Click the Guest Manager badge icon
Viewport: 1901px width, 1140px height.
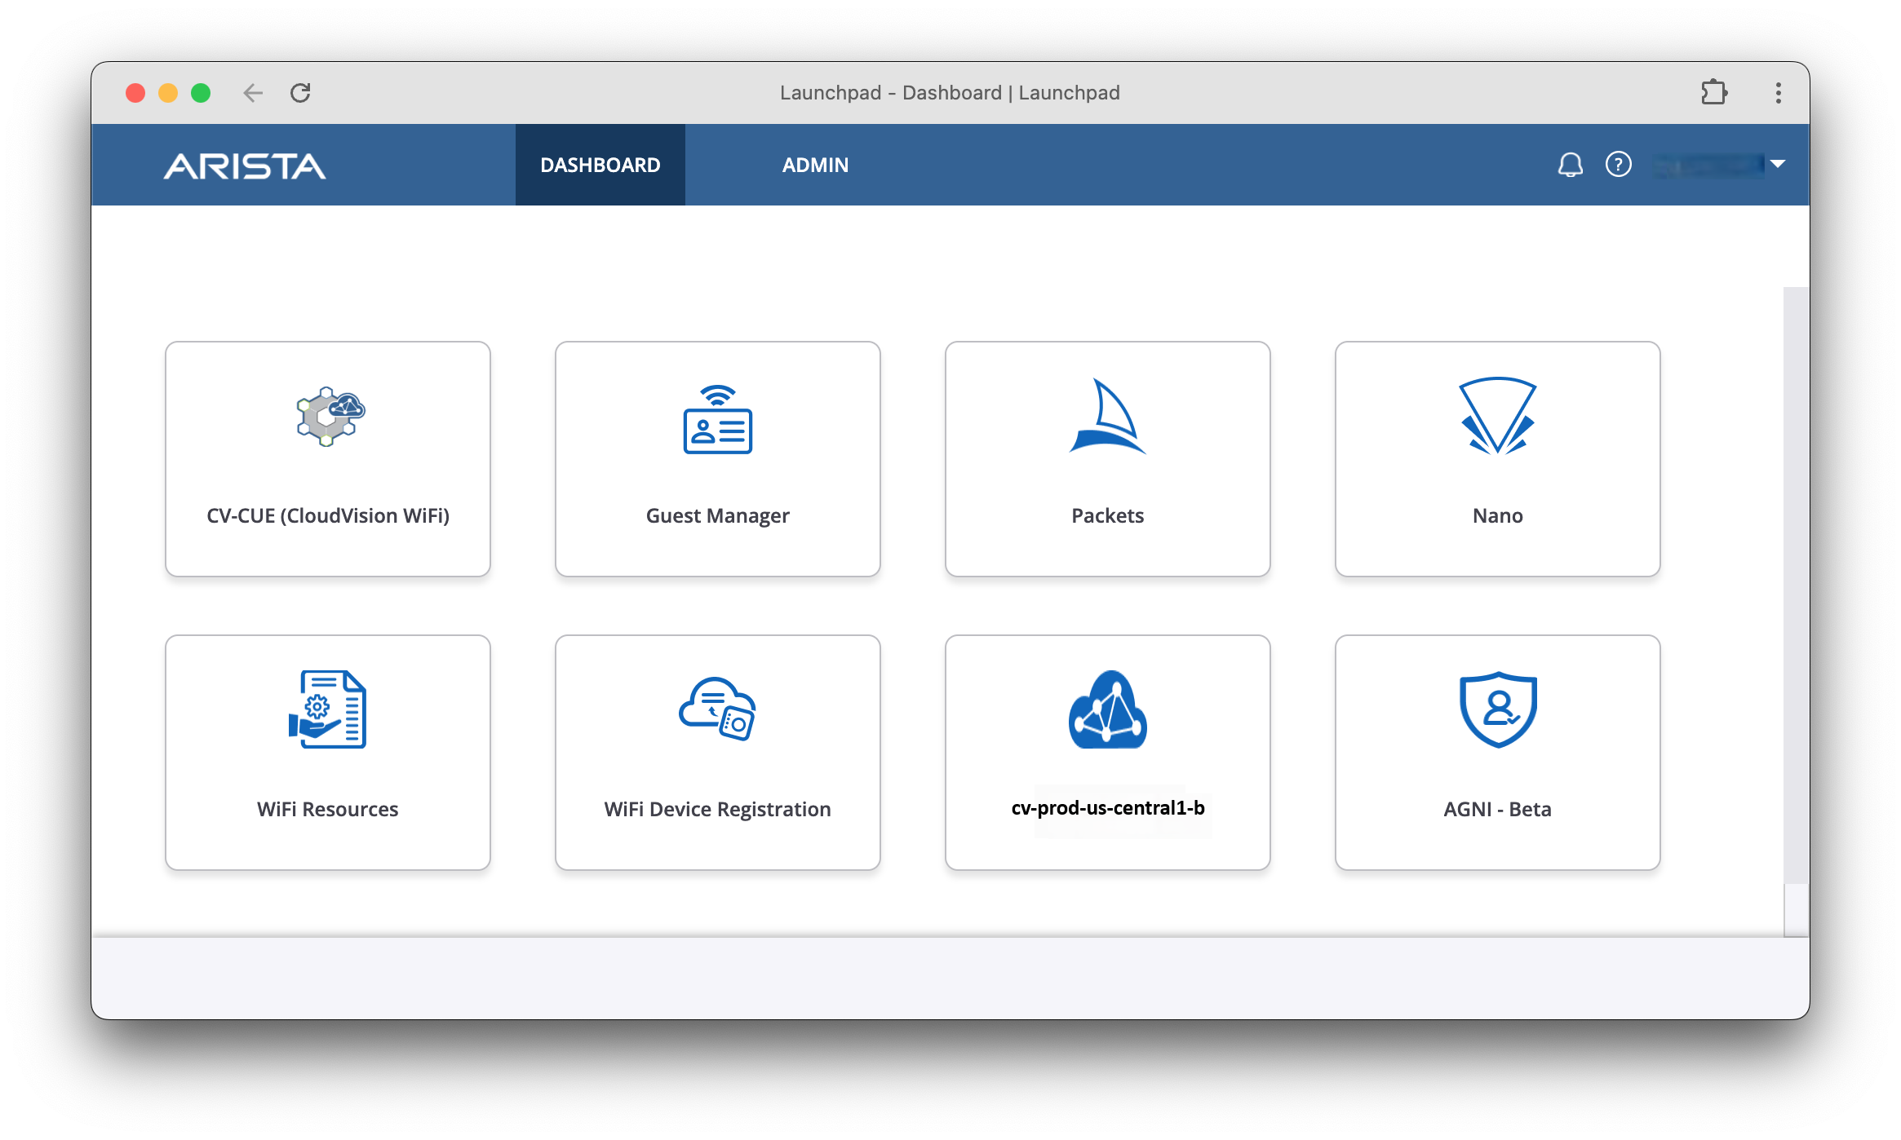[717, 420]
